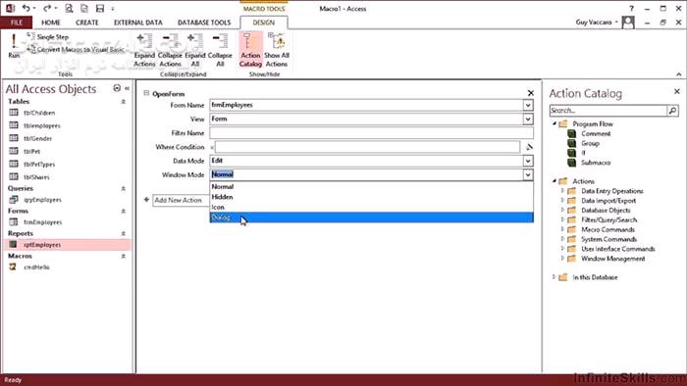Open Where Condition expression builder
Image resolution: width=687 pixels, height=386 pixels.
point(529,147)
